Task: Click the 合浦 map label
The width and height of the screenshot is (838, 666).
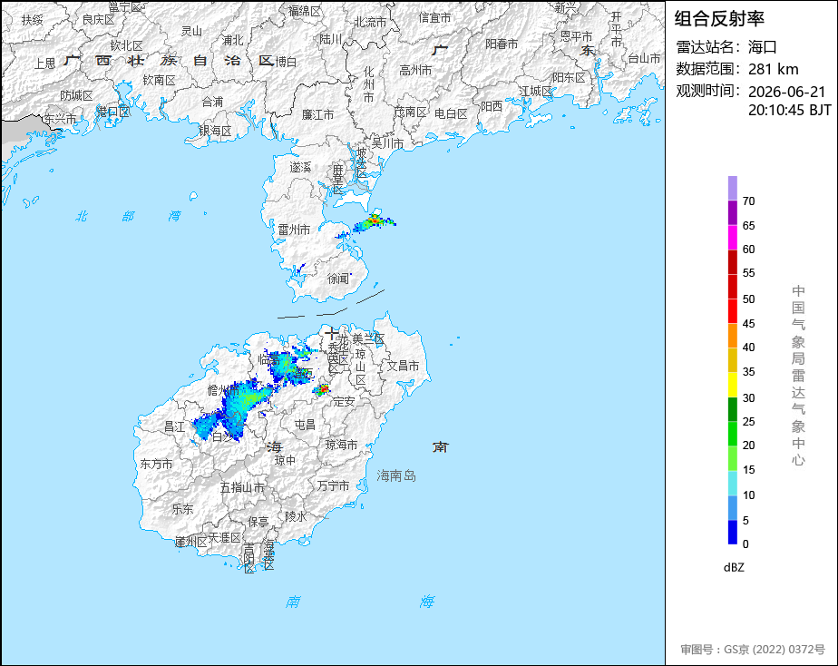Action: (x=212, y=102)
